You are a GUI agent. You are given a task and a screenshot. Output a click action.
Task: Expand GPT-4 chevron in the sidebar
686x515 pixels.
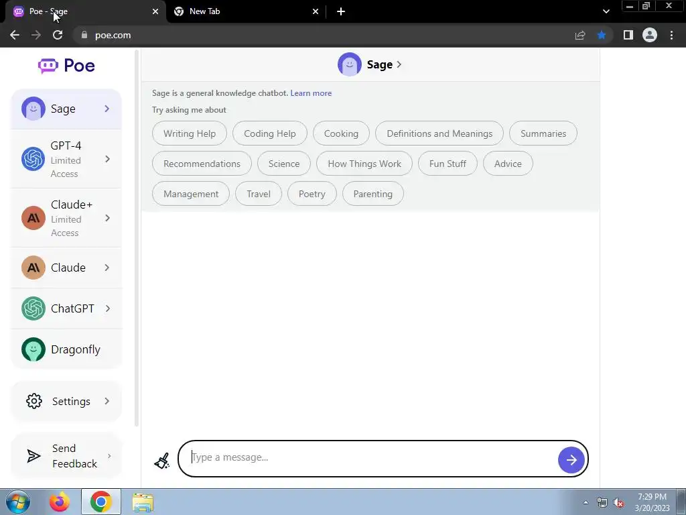pyautogui.click(x=107, y=159)
